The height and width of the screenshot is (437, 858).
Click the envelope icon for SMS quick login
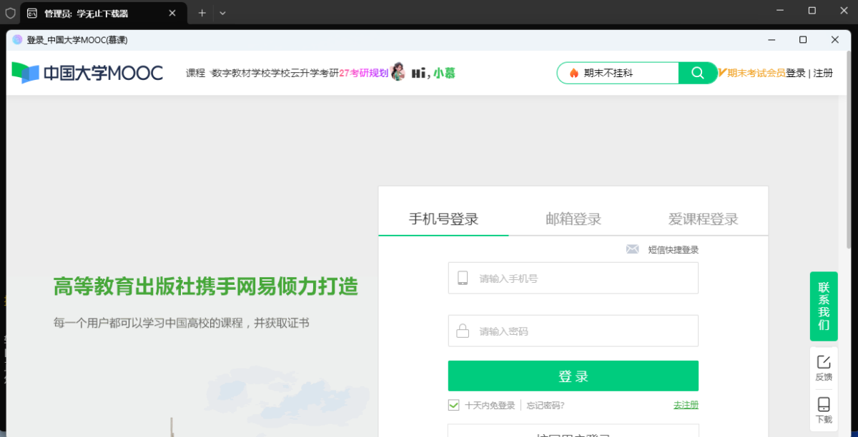pos(632,249)
